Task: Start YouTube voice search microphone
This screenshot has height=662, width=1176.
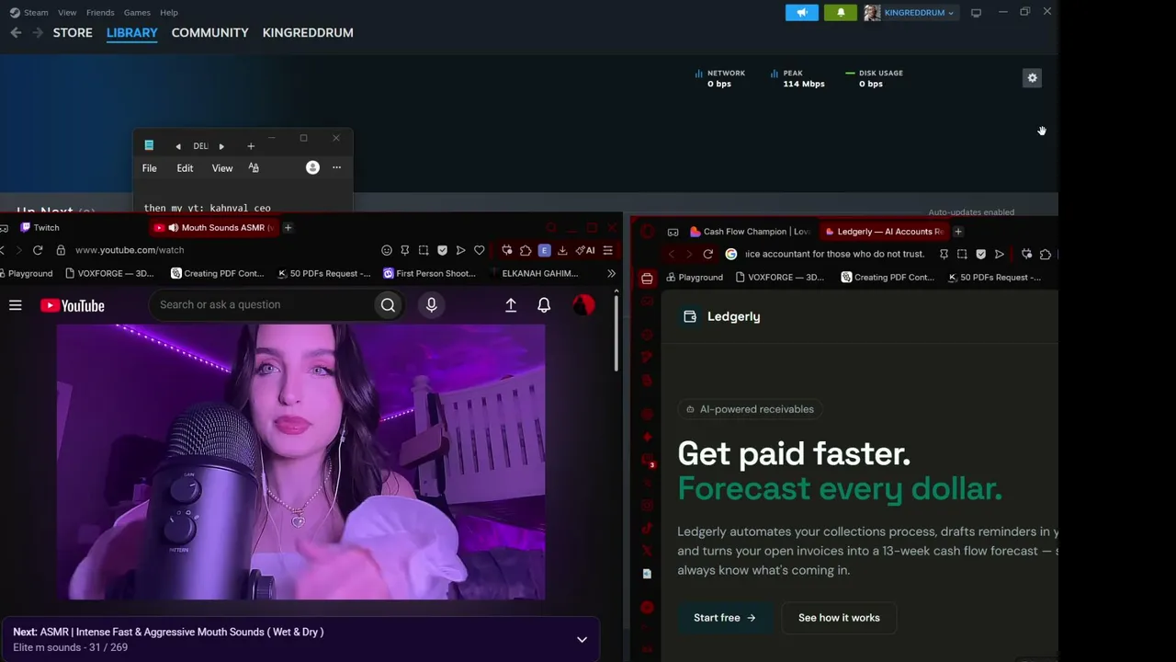Action: click(431, 305)
